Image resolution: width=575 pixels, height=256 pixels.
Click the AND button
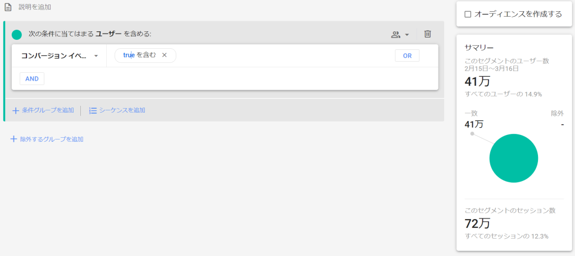click(x=32, y=78)
